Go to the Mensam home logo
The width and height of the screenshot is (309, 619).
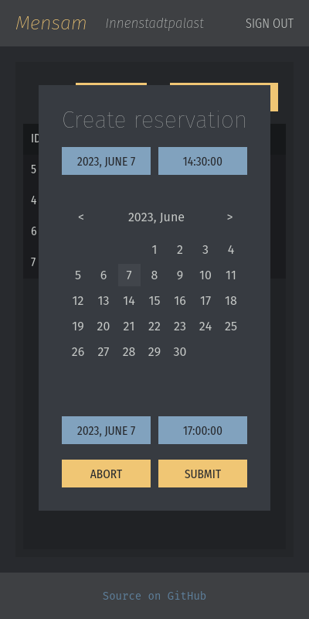(x=51, y=23)
